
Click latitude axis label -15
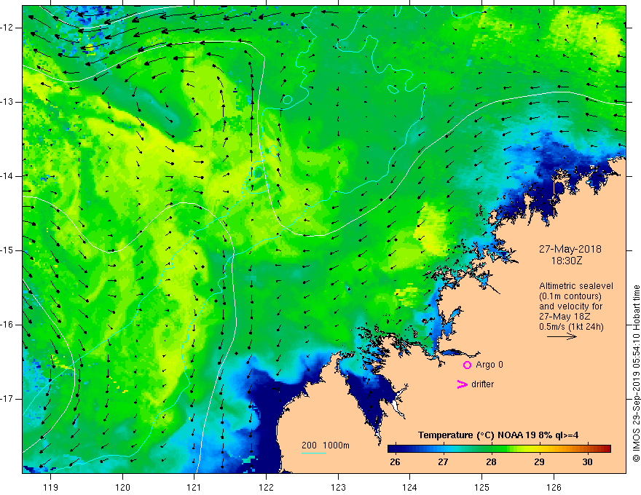coord(8,250)
